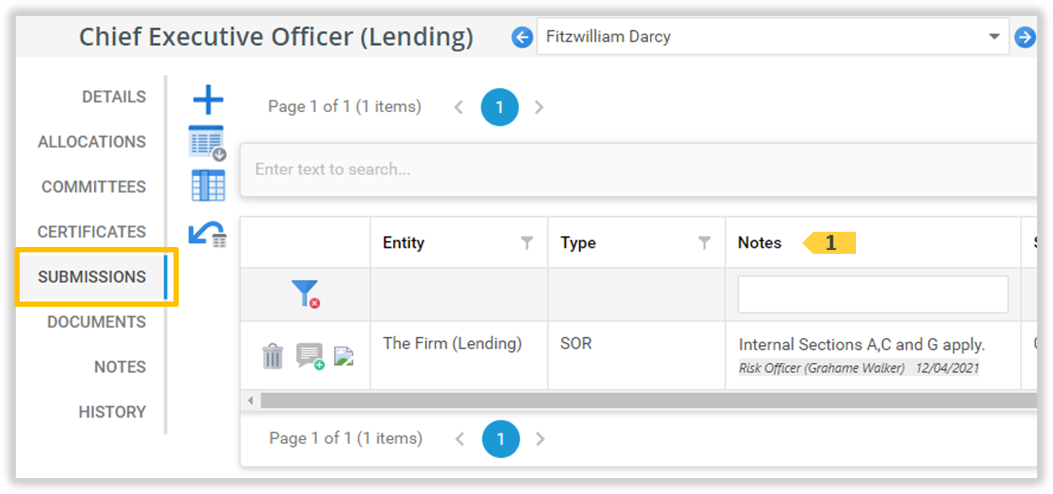Screen dimensions: 1053x494
Task: Add a comment to the submission row
Action: (309, 355)
